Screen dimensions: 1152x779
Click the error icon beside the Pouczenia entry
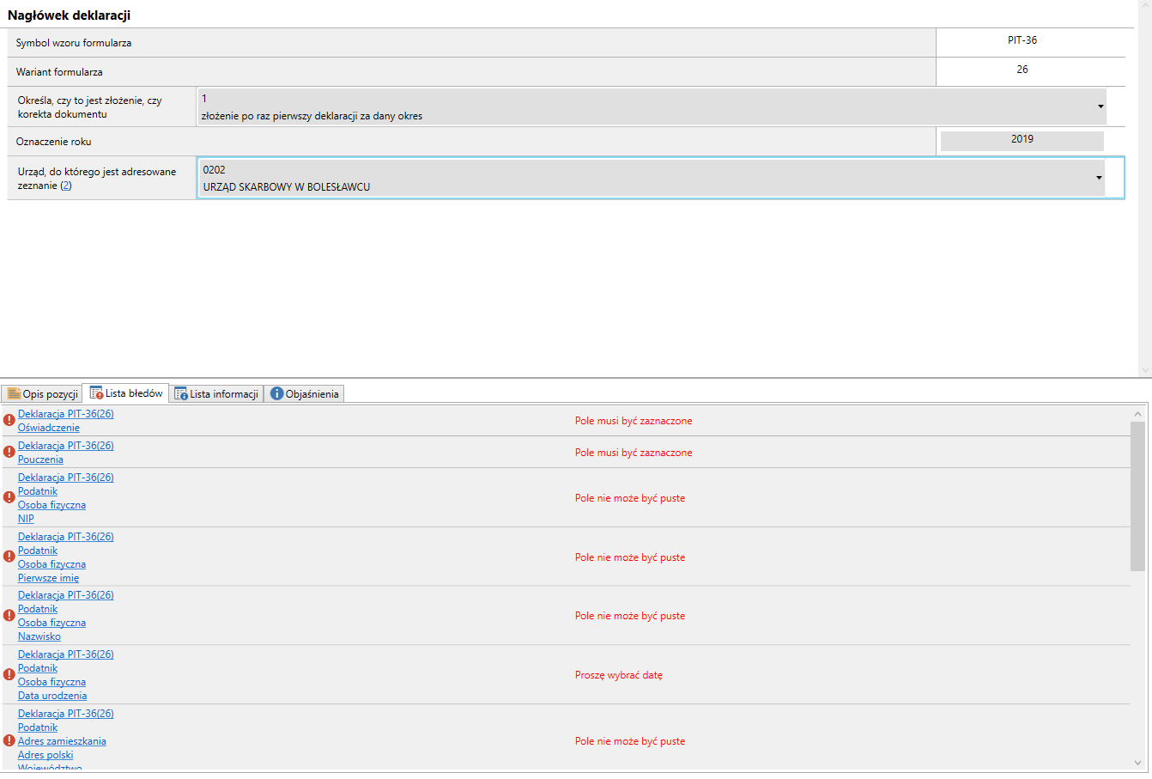tap(9, 452)
